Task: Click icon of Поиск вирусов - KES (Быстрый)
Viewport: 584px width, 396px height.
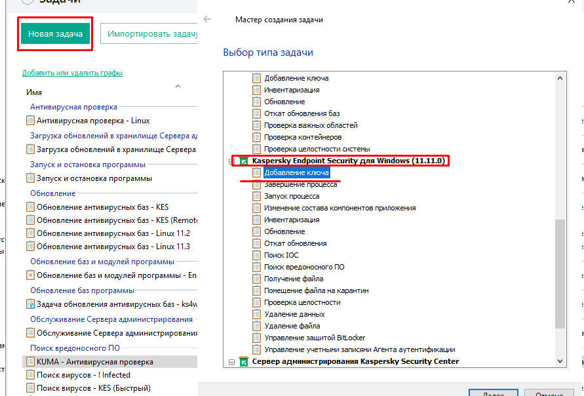Action: [30, 387]
